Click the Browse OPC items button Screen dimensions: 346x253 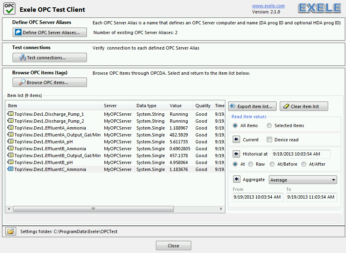pyautogui.click(x=50, y=82)
